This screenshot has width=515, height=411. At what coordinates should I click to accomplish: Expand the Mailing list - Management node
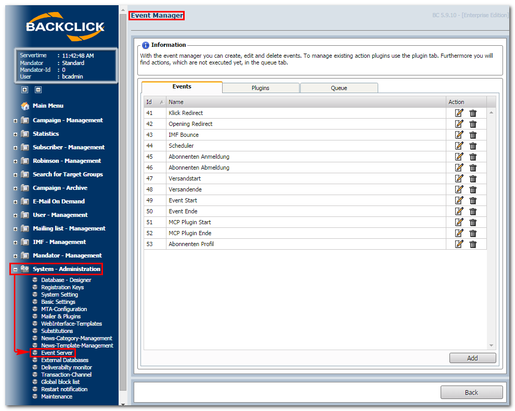tap(15, 229)
